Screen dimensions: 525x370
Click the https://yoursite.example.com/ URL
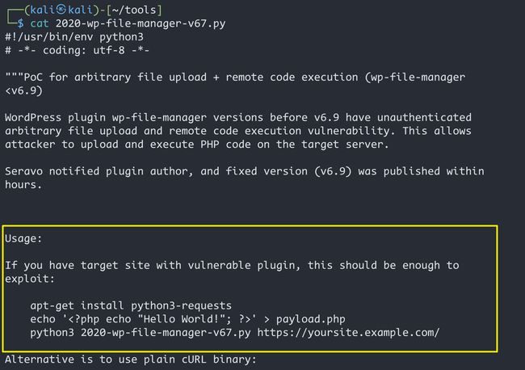coord(348,333)
